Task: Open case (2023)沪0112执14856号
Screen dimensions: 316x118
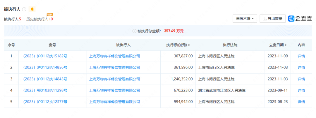Action: point(45,68)
